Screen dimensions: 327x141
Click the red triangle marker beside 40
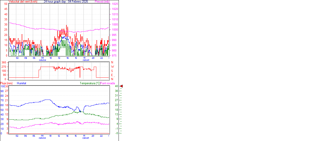[121, 86]
